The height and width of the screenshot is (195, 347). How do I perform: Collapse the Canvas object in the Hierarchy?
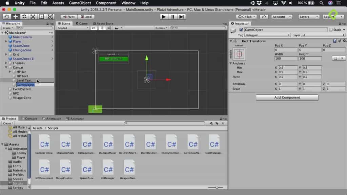pos(7,67)
